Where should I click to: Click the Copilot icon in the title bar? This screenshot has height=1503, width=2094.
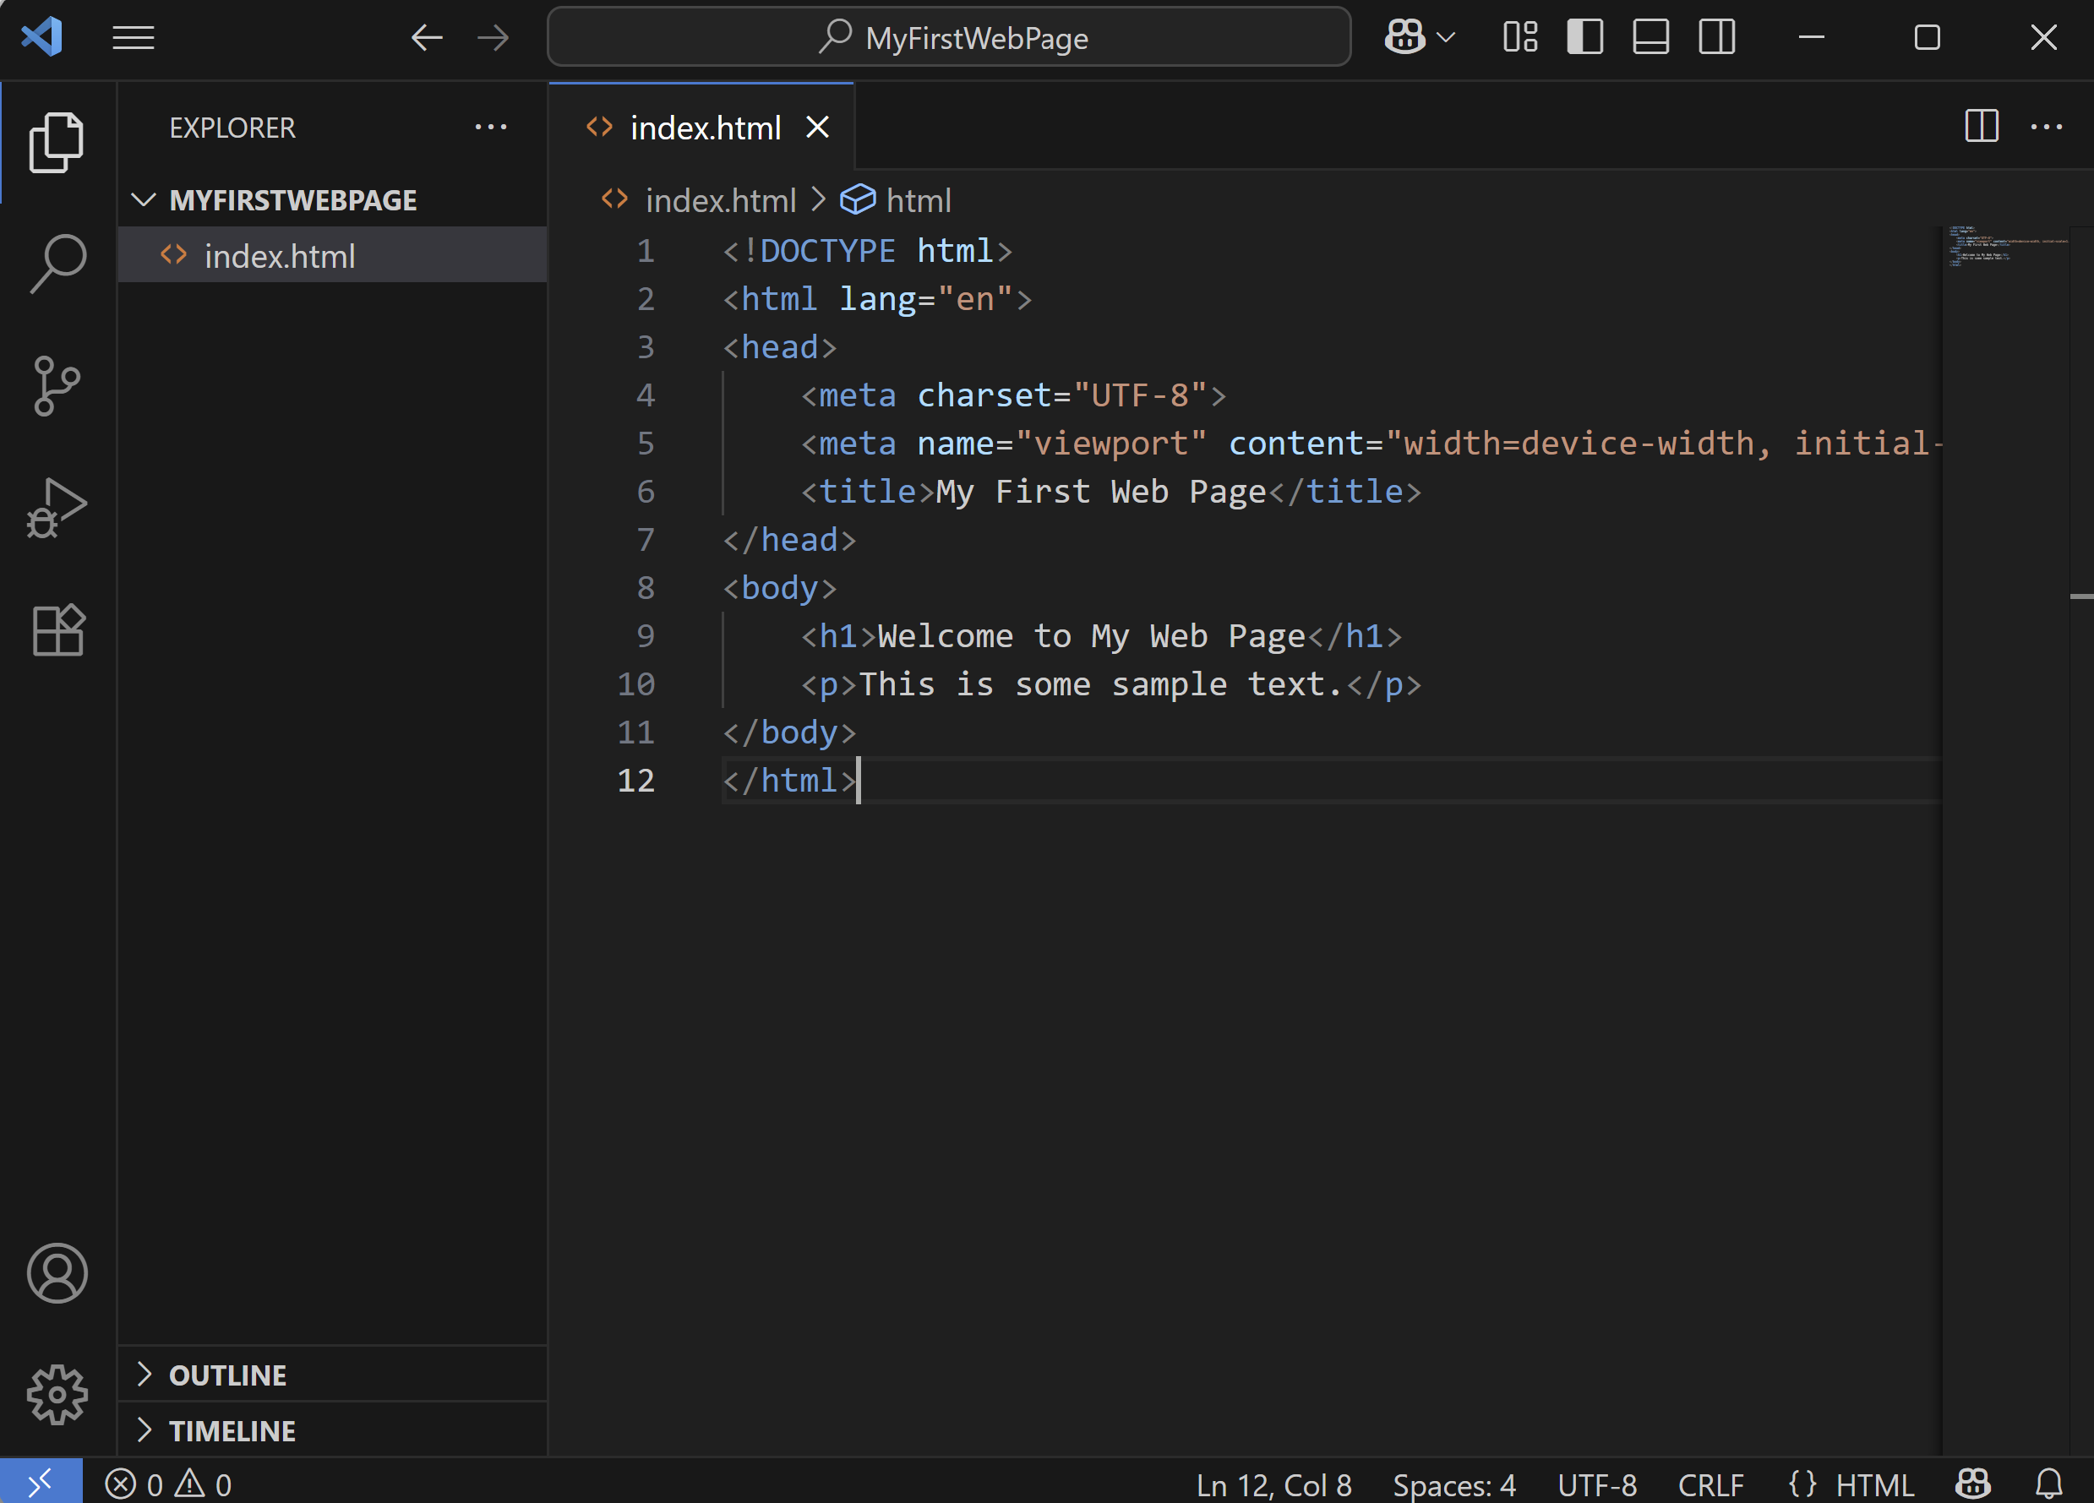click(1404, 38)
